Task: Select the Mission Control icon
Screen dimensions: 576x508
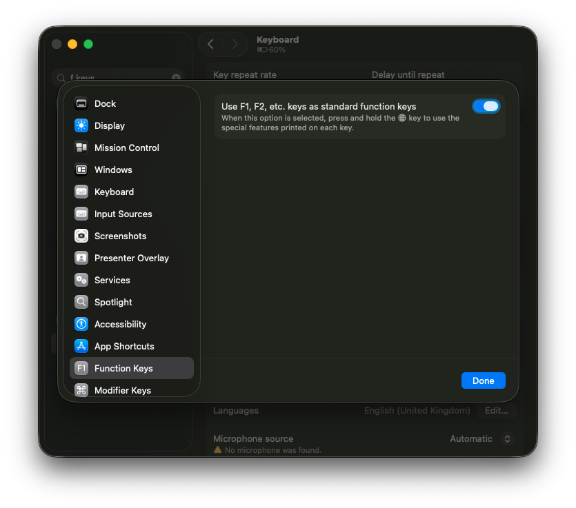Action: point(81,148)
